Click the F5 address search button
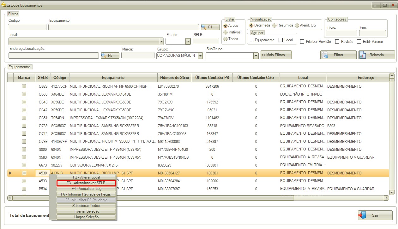Viewport: 398px width, 229px height. pyautogui.click(x=110, y=56)
